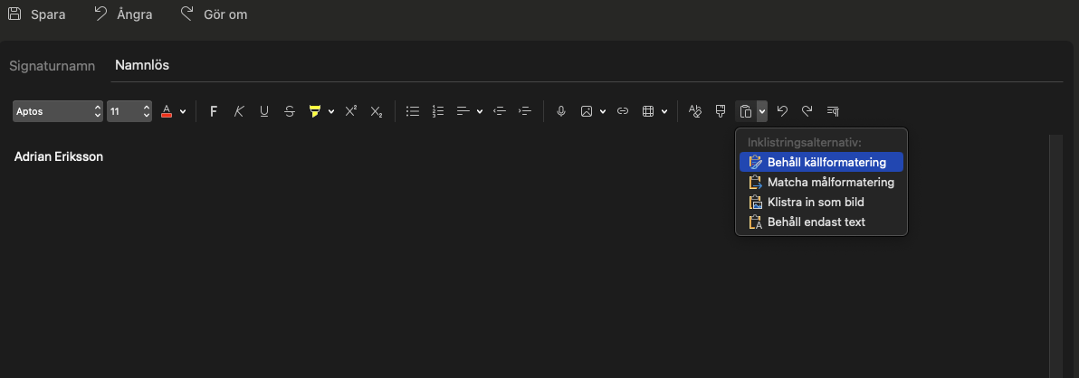Toggle underline formatting
The height and width of the screenshot is (378, 1079).
(264, 111)
